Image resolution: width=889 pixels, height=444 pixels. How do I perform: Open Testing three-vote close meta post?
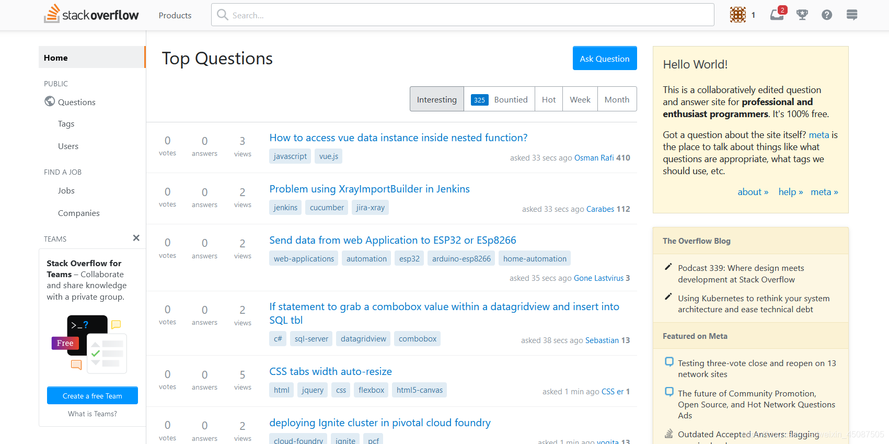(757, 369)
